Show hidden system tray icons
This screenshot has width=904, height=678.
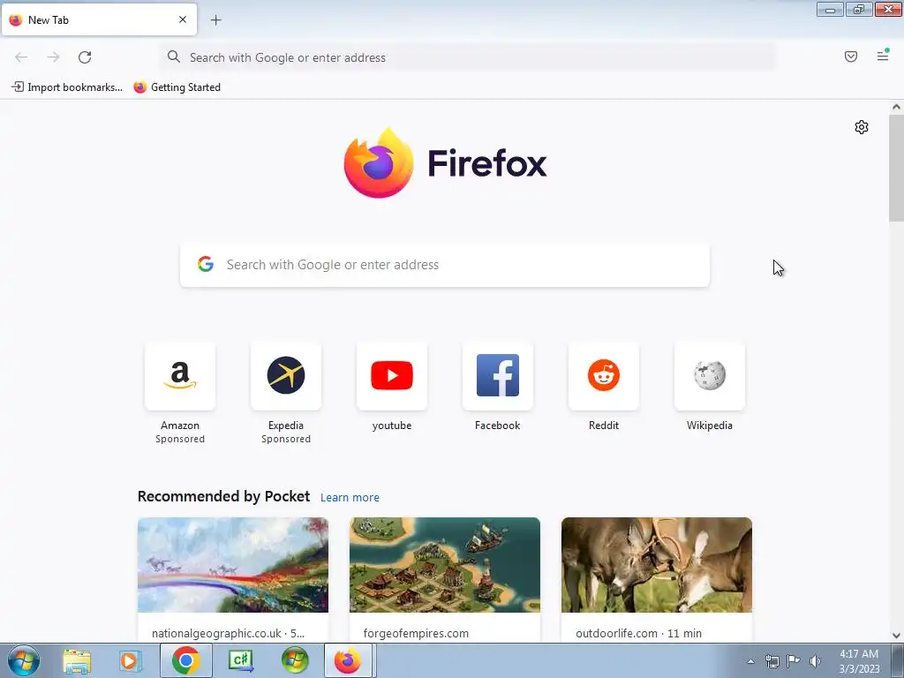click(x=750, y=661)
